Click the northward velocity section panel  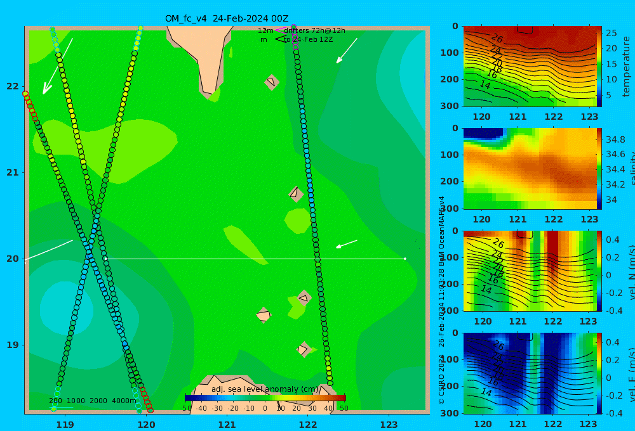(x=530, y=271)
